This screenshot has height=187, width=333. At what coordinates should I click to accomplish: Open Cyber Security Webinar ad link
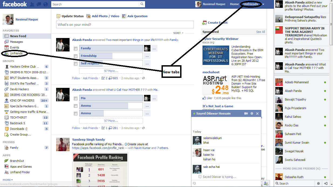point(221,39)
